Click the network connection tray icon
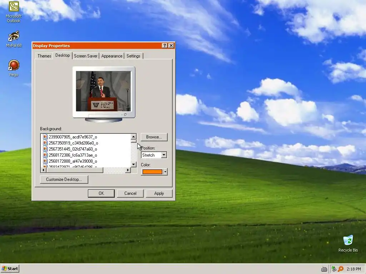This screenshot has width=366, height=274. (x=334, y=269)
